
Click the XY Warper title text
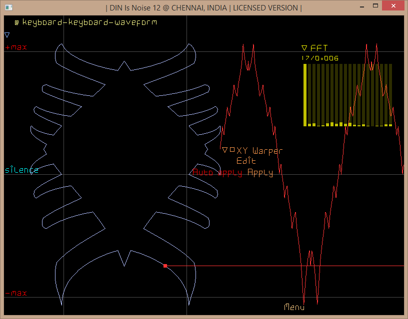[259, 151]
